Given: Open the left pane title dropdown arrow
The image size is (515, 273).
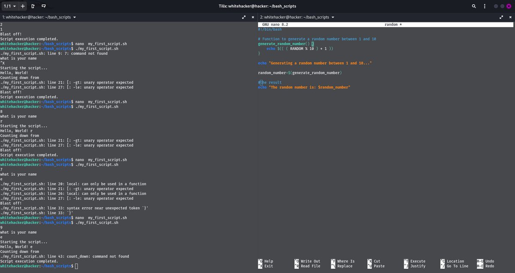Looking at the screenshot, I should [x=75, y=17].
